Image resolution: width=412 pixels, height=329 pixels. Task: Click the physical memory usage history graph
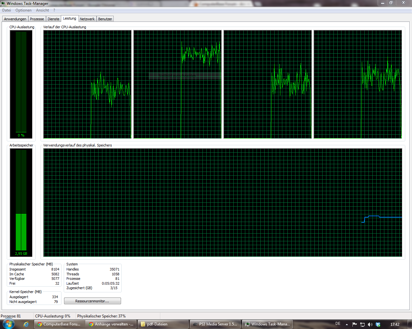click(x=223, y=203)
